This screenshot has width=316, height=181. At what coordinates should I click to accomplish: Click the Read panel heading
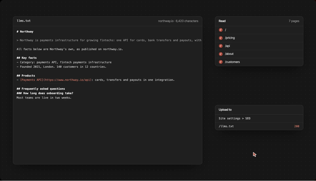tap(222, 21)
